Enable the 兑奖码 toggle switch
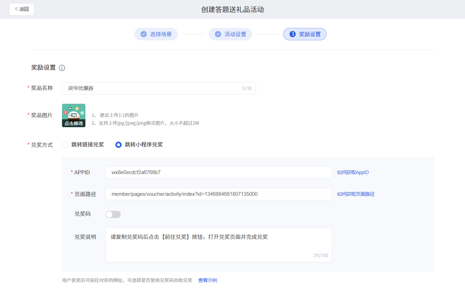The height and width of the screenshot is (294, 465). tap(113, 214)
